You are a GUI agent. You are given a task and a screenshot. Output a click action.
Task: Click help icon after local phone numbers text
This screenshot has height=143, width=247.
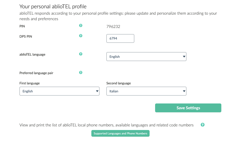203,125
